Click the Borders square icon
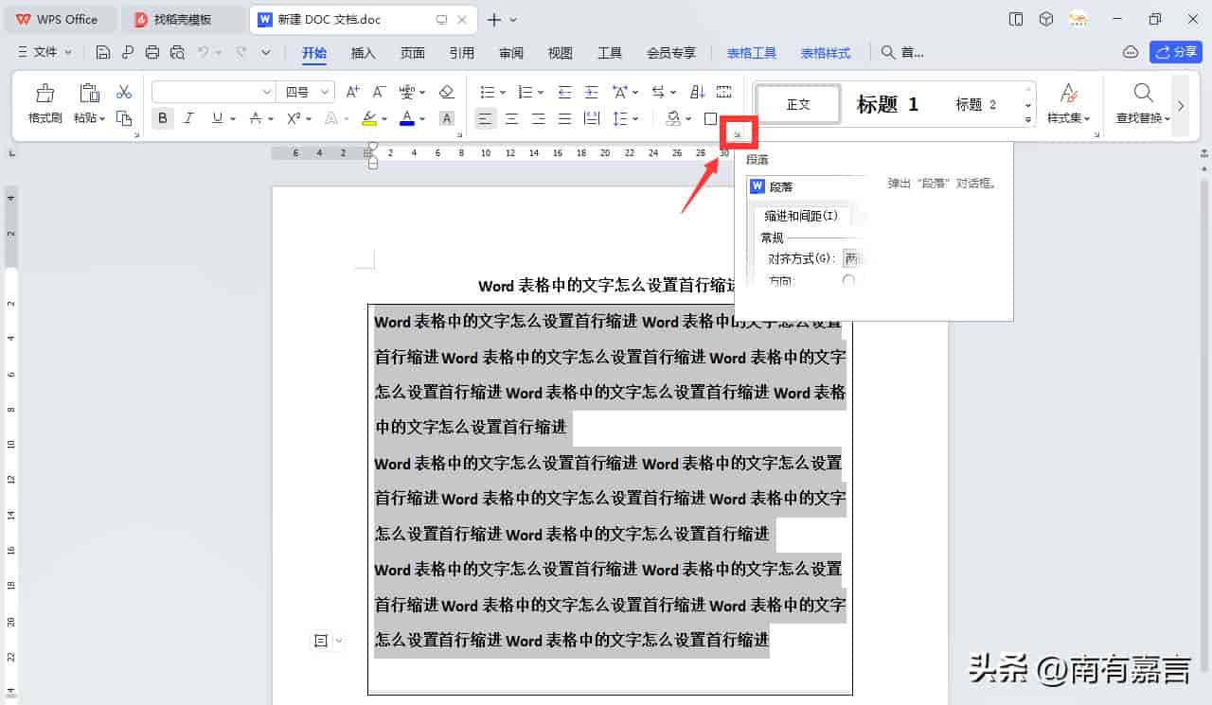 coord(711,118)
